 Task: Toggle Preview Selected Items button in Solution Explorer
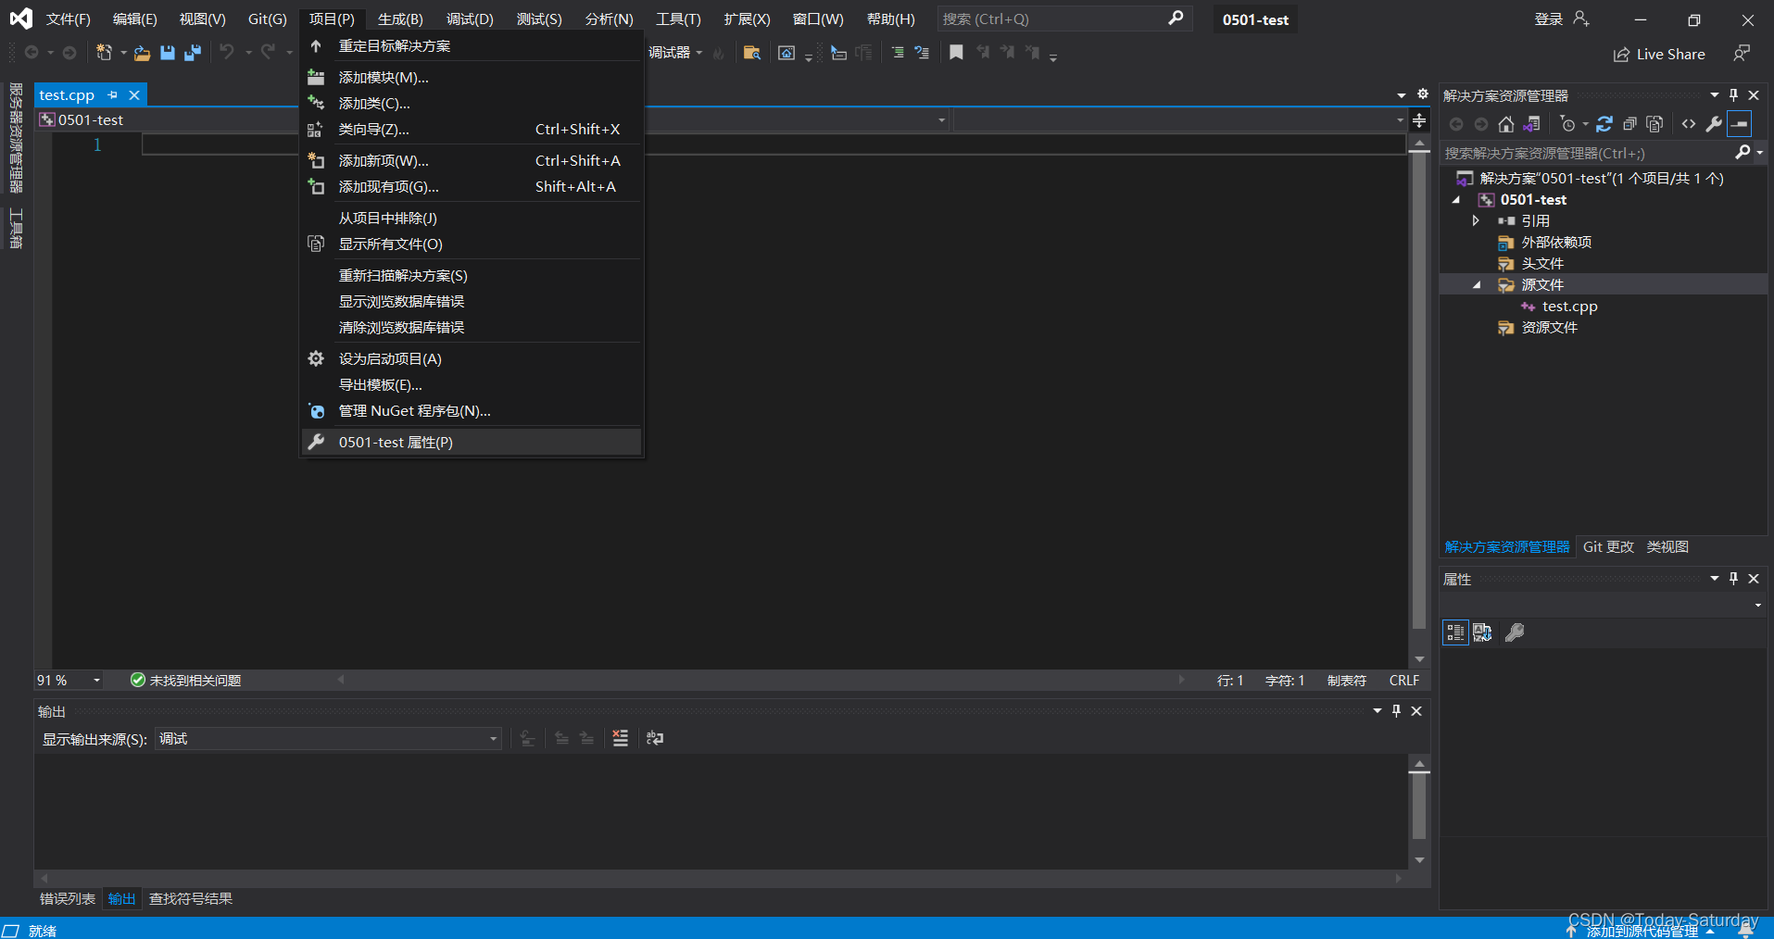click(x=1740, y=124)
